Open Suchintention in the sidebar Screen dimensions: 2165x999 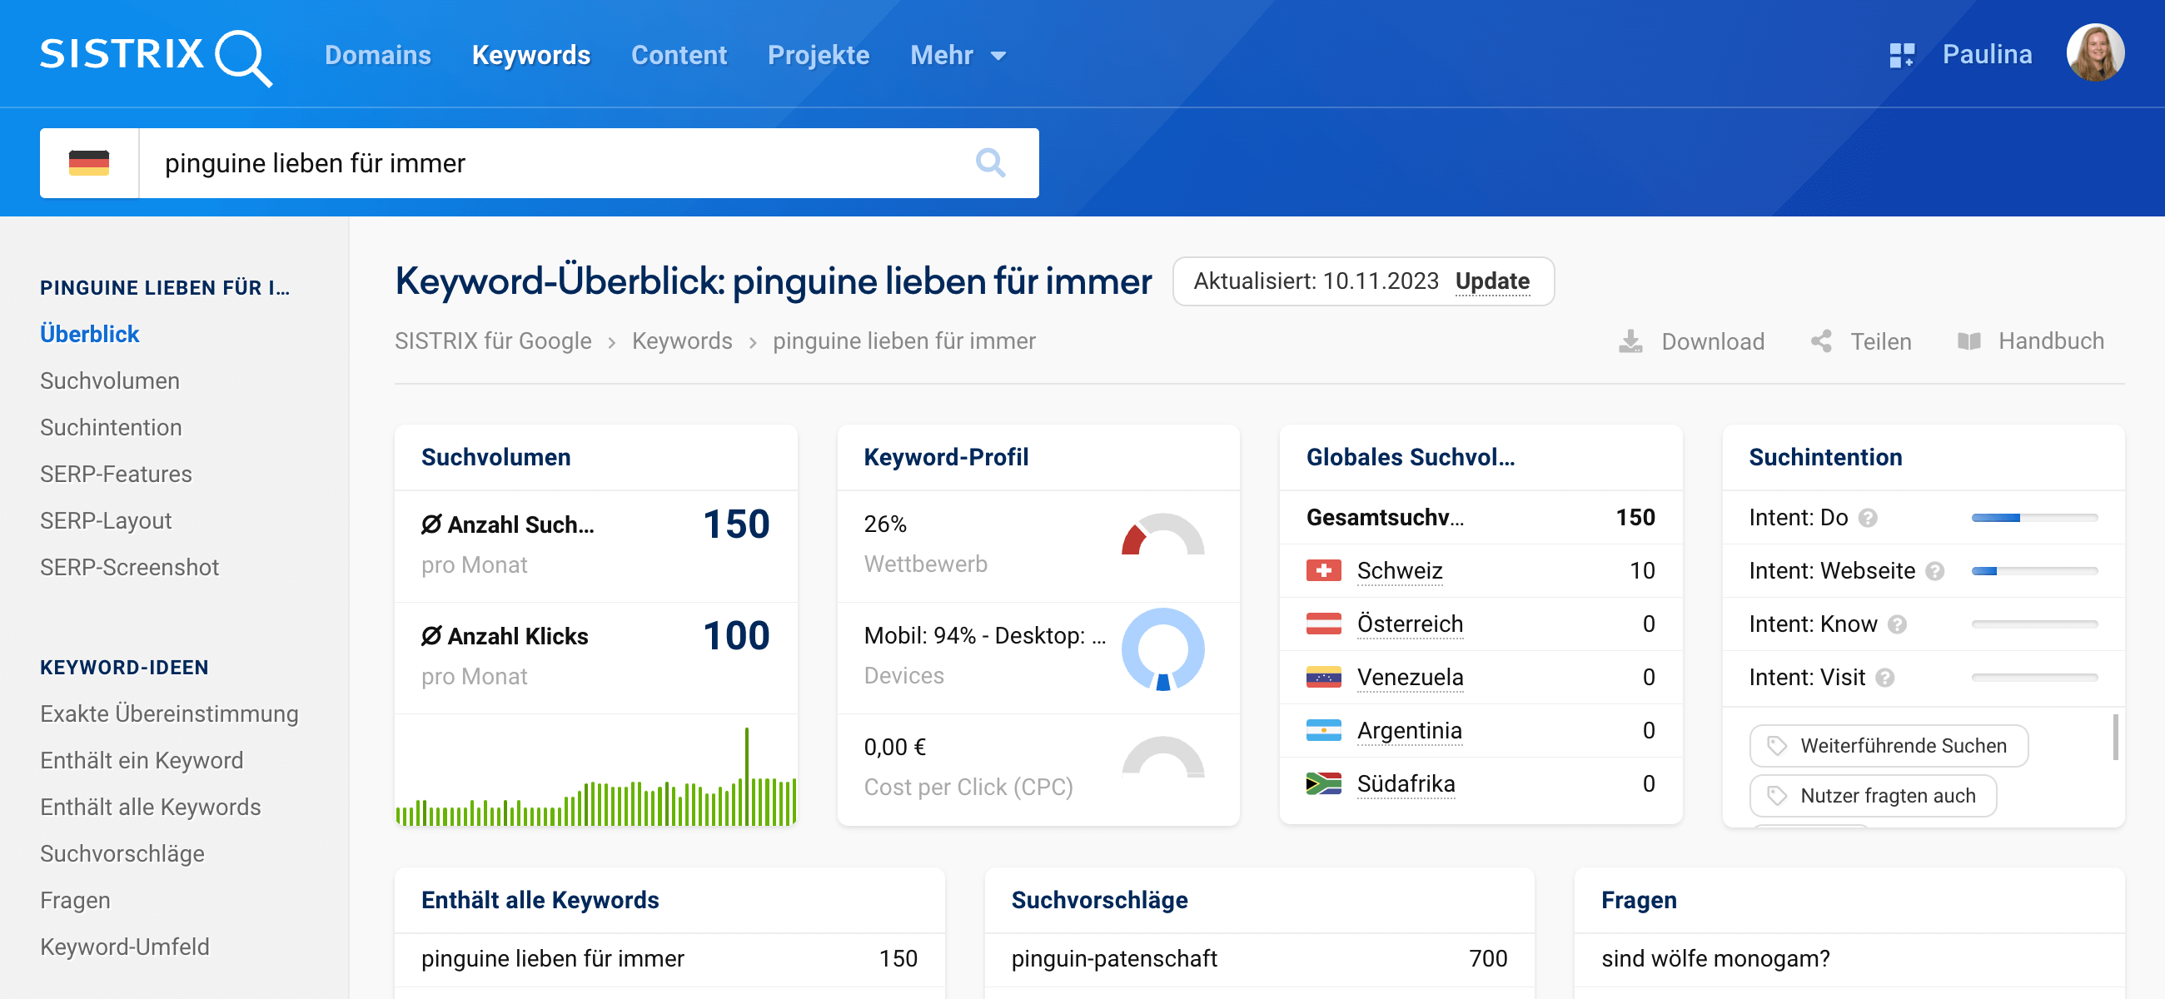[111, 427]
